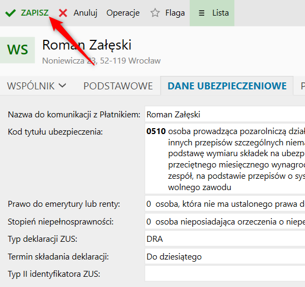305x287 pixels.
Task: Expand the WSPÓLNIK dropdown chevron
Action: [x=63, y=86]
